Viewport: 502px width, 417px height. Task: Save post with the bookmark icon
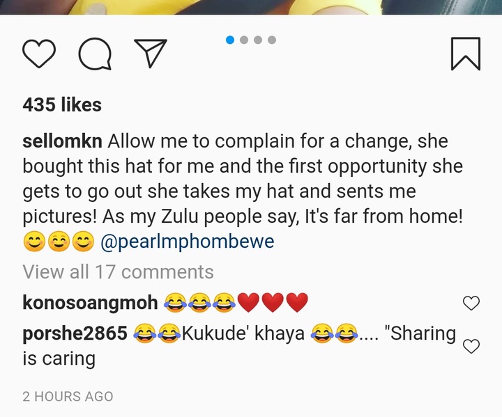coord(466,54)
